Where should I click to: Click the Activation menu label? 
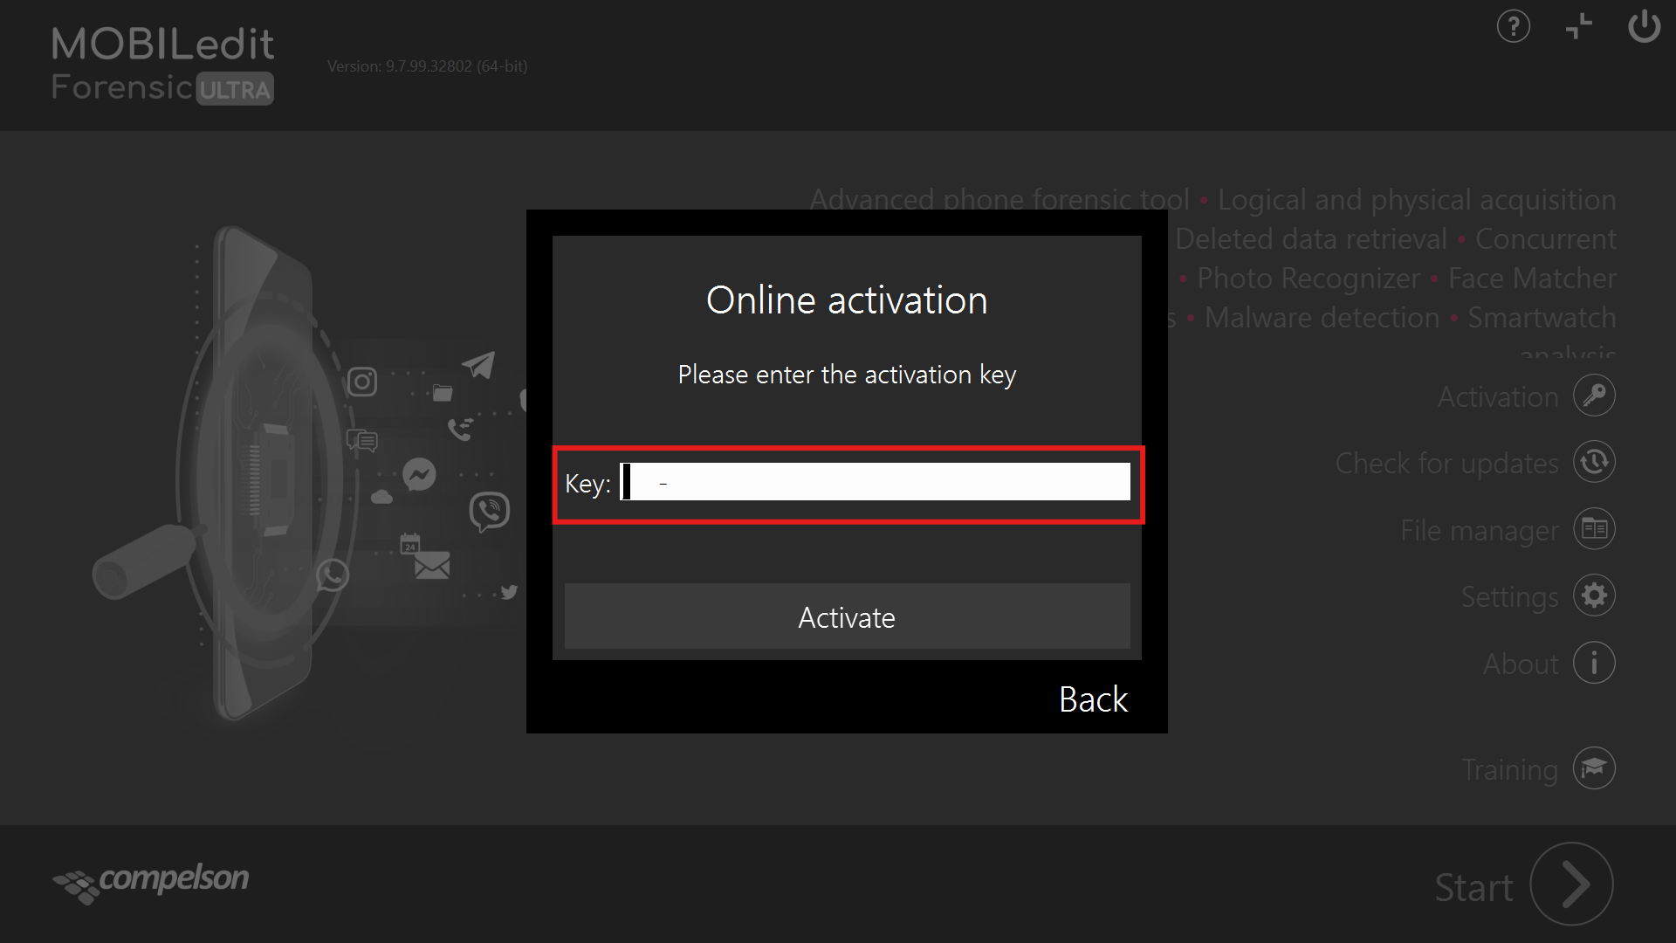coord(1497,397)
